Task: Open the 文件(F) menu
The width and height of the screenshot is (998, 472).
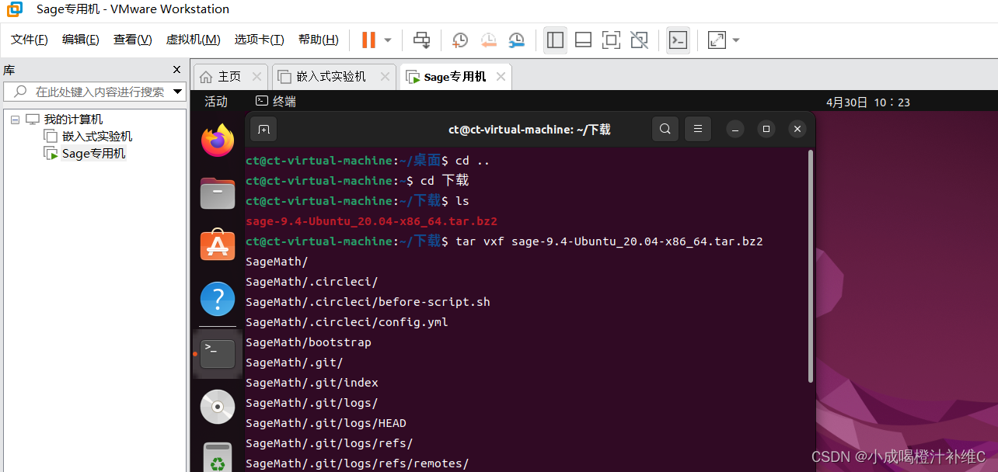Action: tap(30, 40)
